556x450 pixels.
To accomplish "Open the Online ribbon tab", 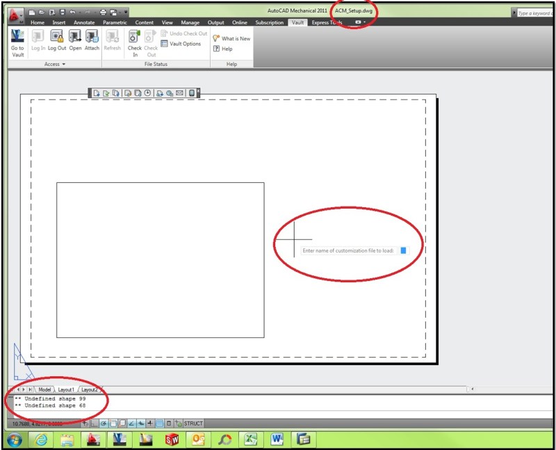I will [x=239, y=22].
